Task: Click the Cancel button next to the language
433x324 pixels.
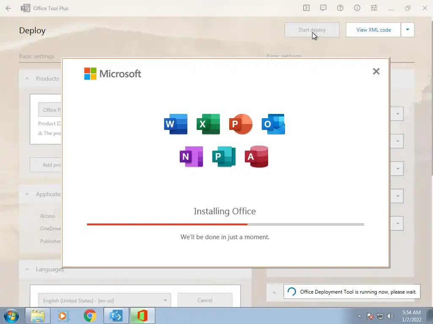Action: click(x=205, y=300)
